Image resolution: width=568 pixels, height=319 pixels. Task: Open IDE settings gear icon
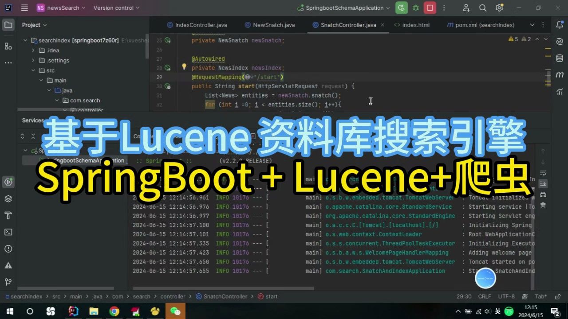(500, 8)
